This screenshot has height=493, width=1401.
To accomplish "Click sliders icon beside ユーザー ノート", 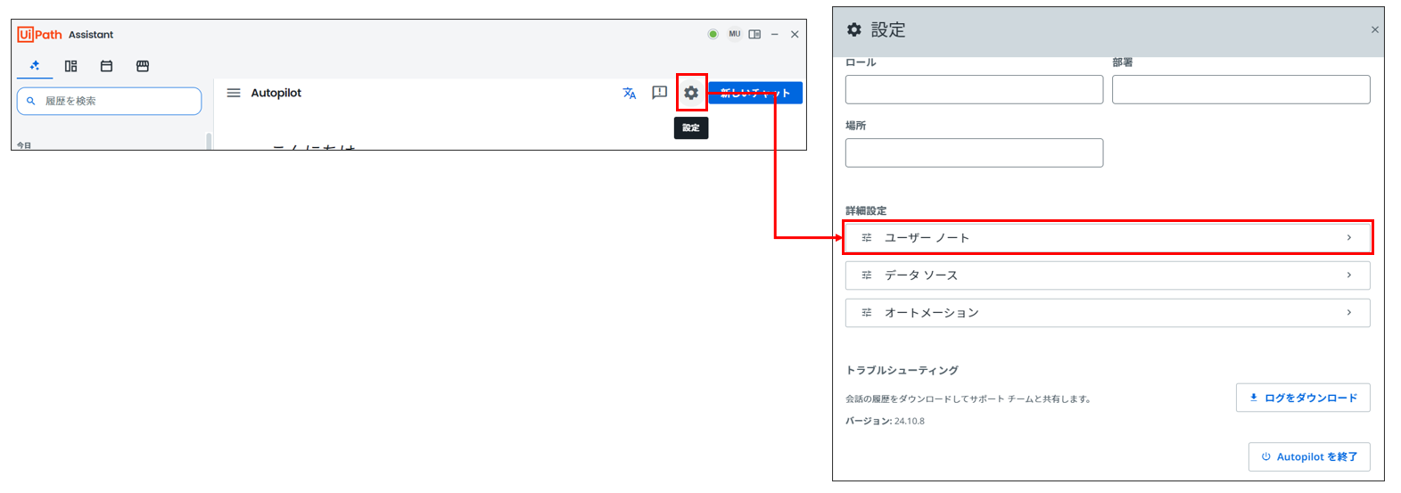I will tap(867, 238).
